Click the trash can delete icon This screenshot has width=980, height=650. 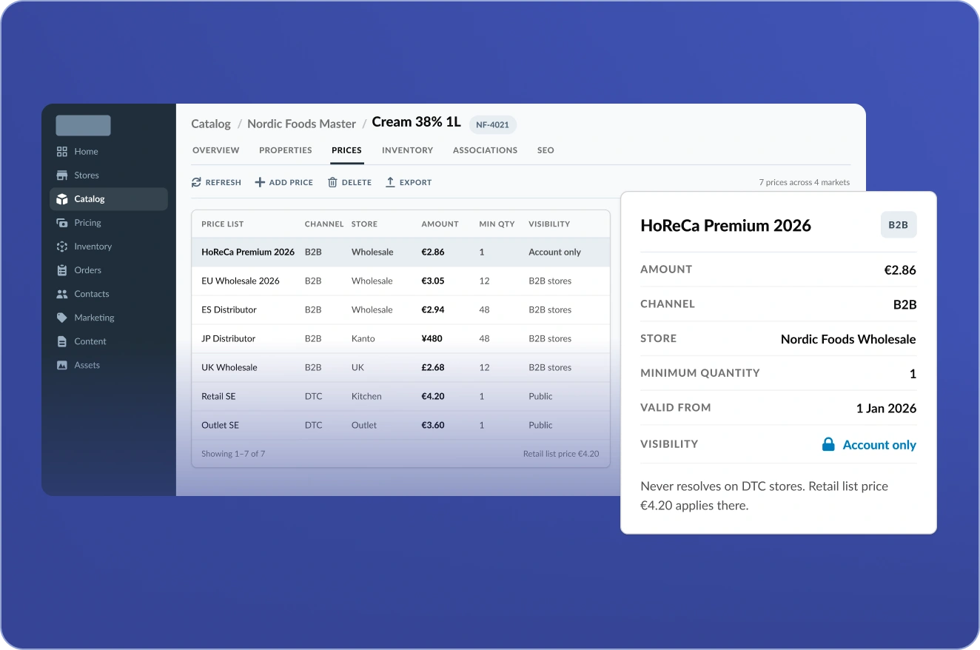point(332,182)
